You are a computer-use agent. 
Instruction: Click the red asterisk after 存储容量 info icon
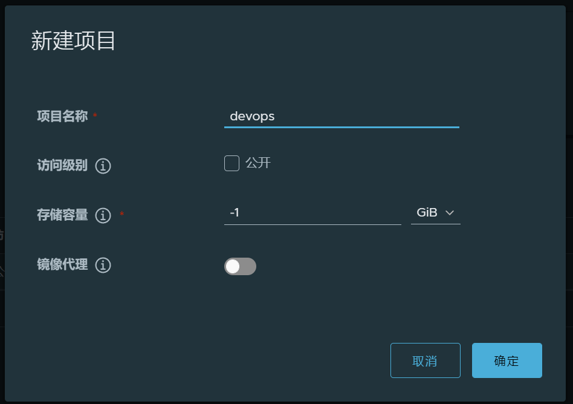tap(121, 214)
